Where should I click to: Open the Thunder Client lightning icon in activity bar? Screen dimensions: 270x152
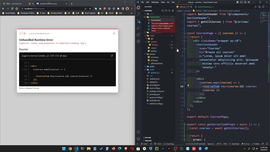[138, 41]
